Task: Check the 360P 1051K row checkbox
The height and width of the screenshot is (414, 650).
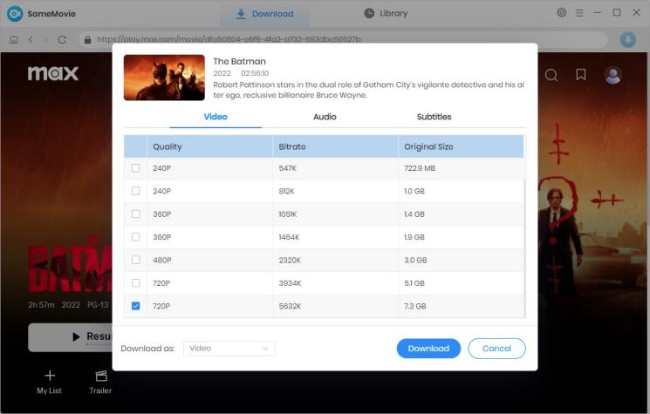Action: click(x=135, y=214)
